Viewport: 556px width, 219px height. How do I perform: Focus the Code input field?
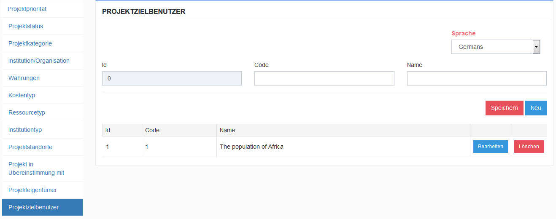(324, 78)
